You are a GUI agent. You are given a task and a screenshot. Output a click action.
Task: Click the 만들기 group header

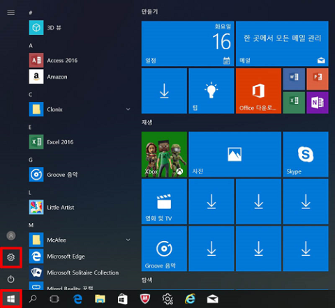pyautogui.click(x=149, y=12)
